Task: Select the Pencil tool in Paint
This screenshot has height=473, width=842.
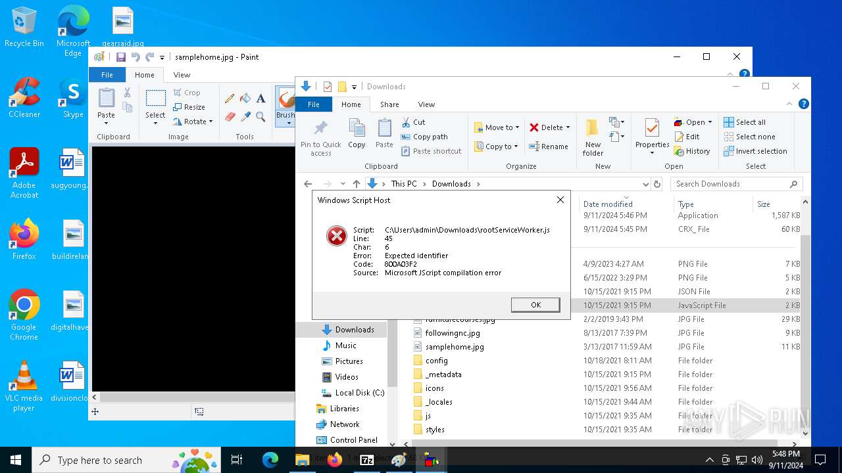Action: pyautogui.click(x=230, y=99)
